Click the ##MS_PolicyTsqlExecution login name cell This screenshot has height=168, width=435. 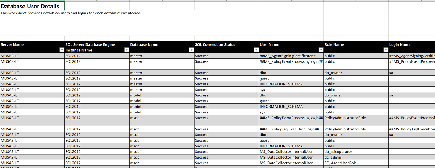pos(412,129)
